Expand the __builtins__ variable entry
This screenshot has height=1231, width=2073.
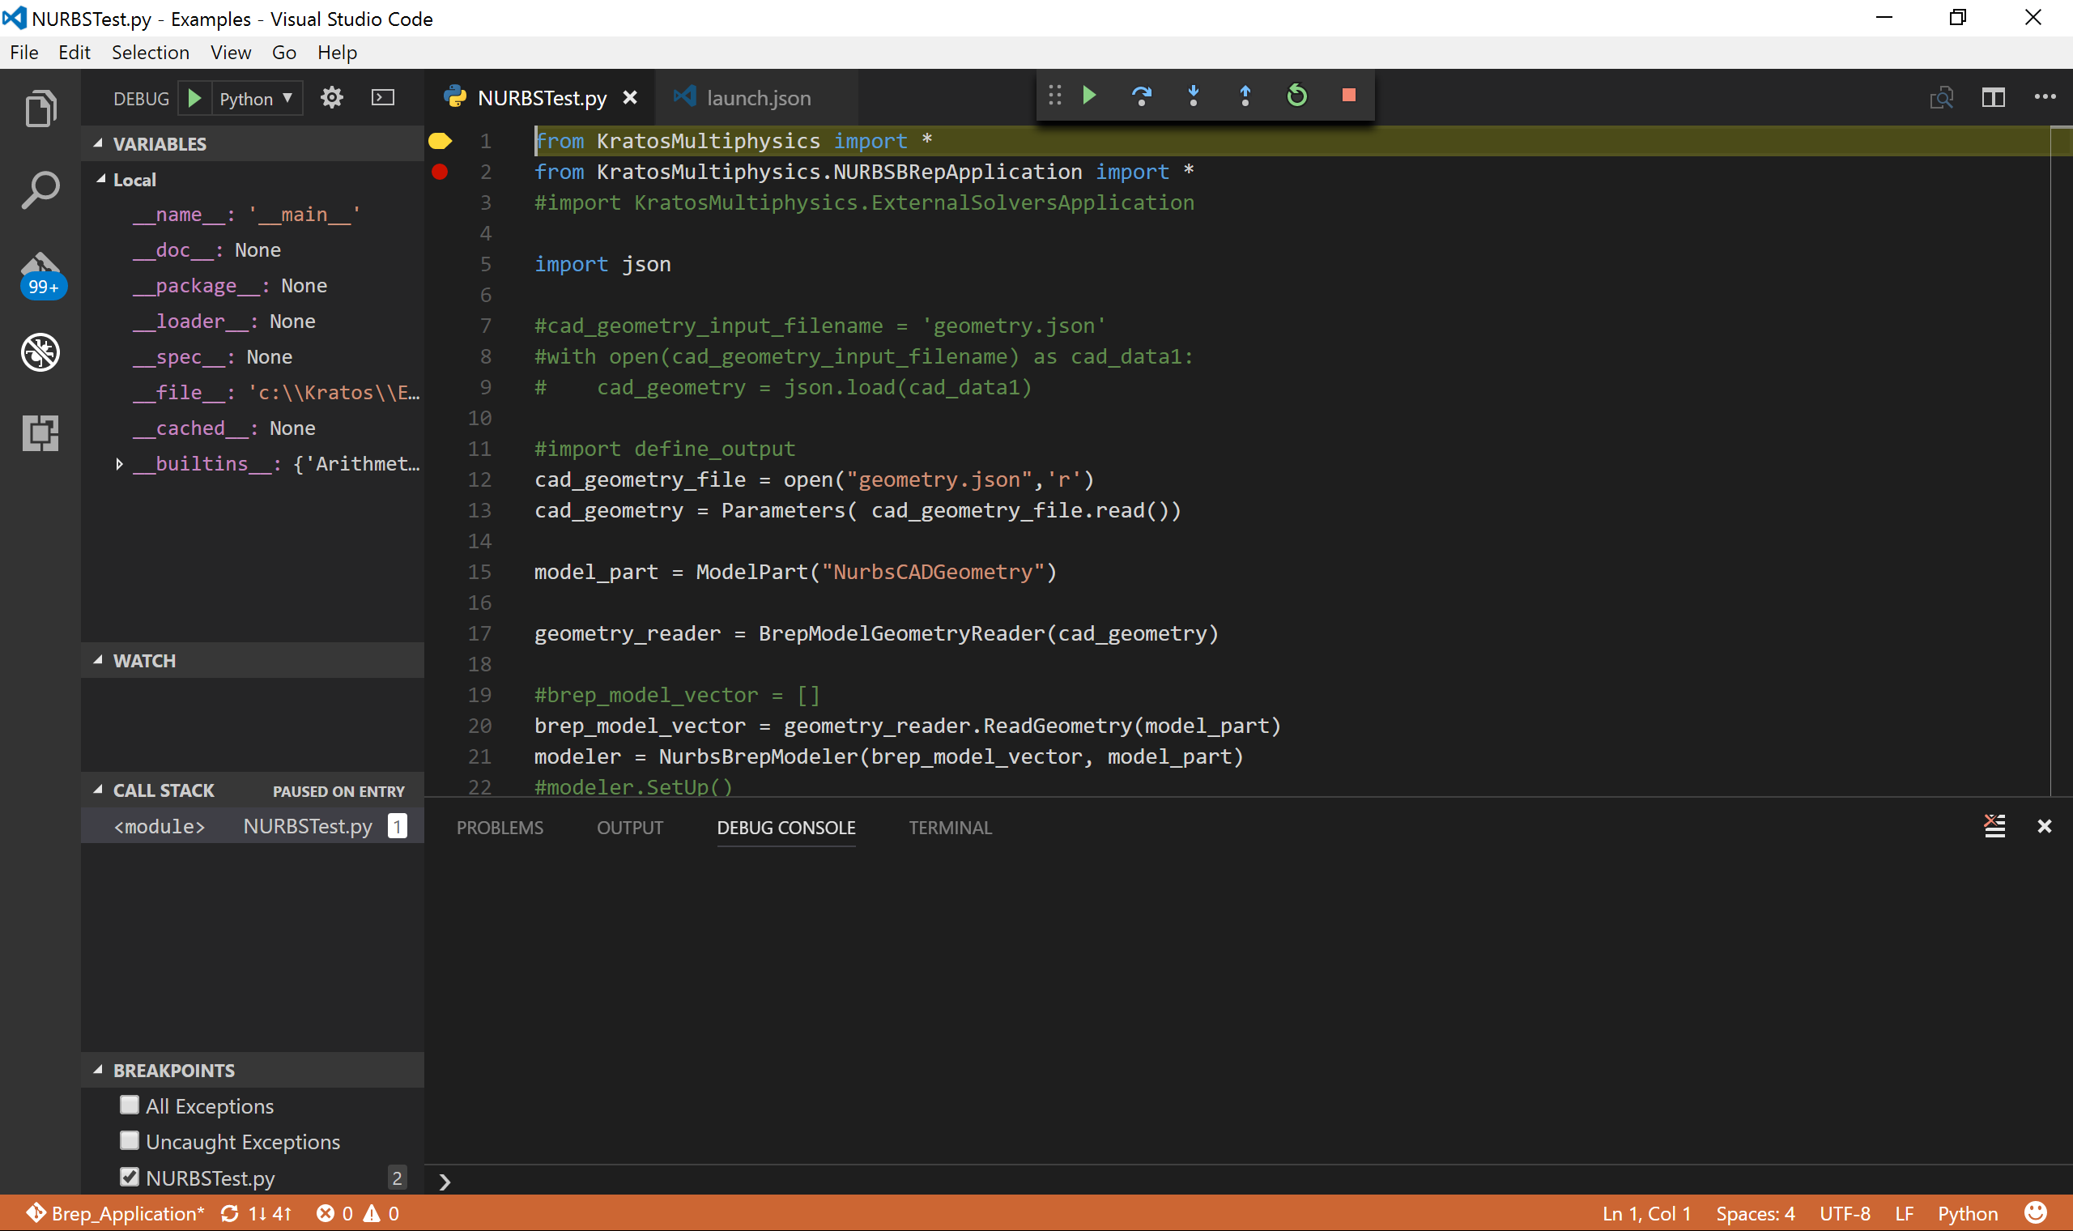pos(119,464)
